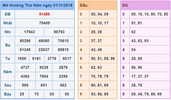Select the first prize number 75455

click(45, 23)
